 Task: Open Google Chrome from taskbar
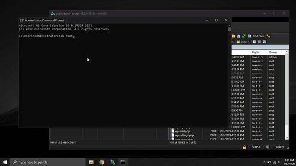point(102,162)
